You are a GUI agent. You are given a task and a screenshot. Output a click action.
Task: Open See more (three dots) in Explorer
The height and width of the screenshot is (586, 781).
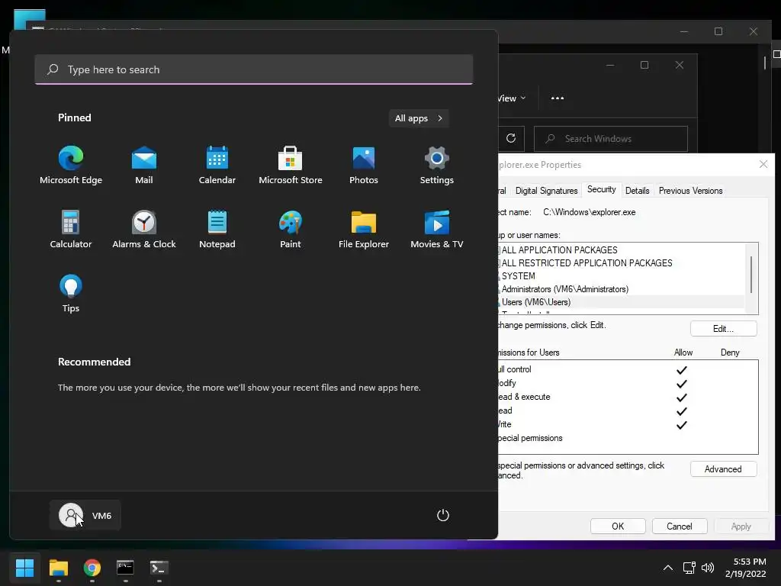tap(558, 98)
